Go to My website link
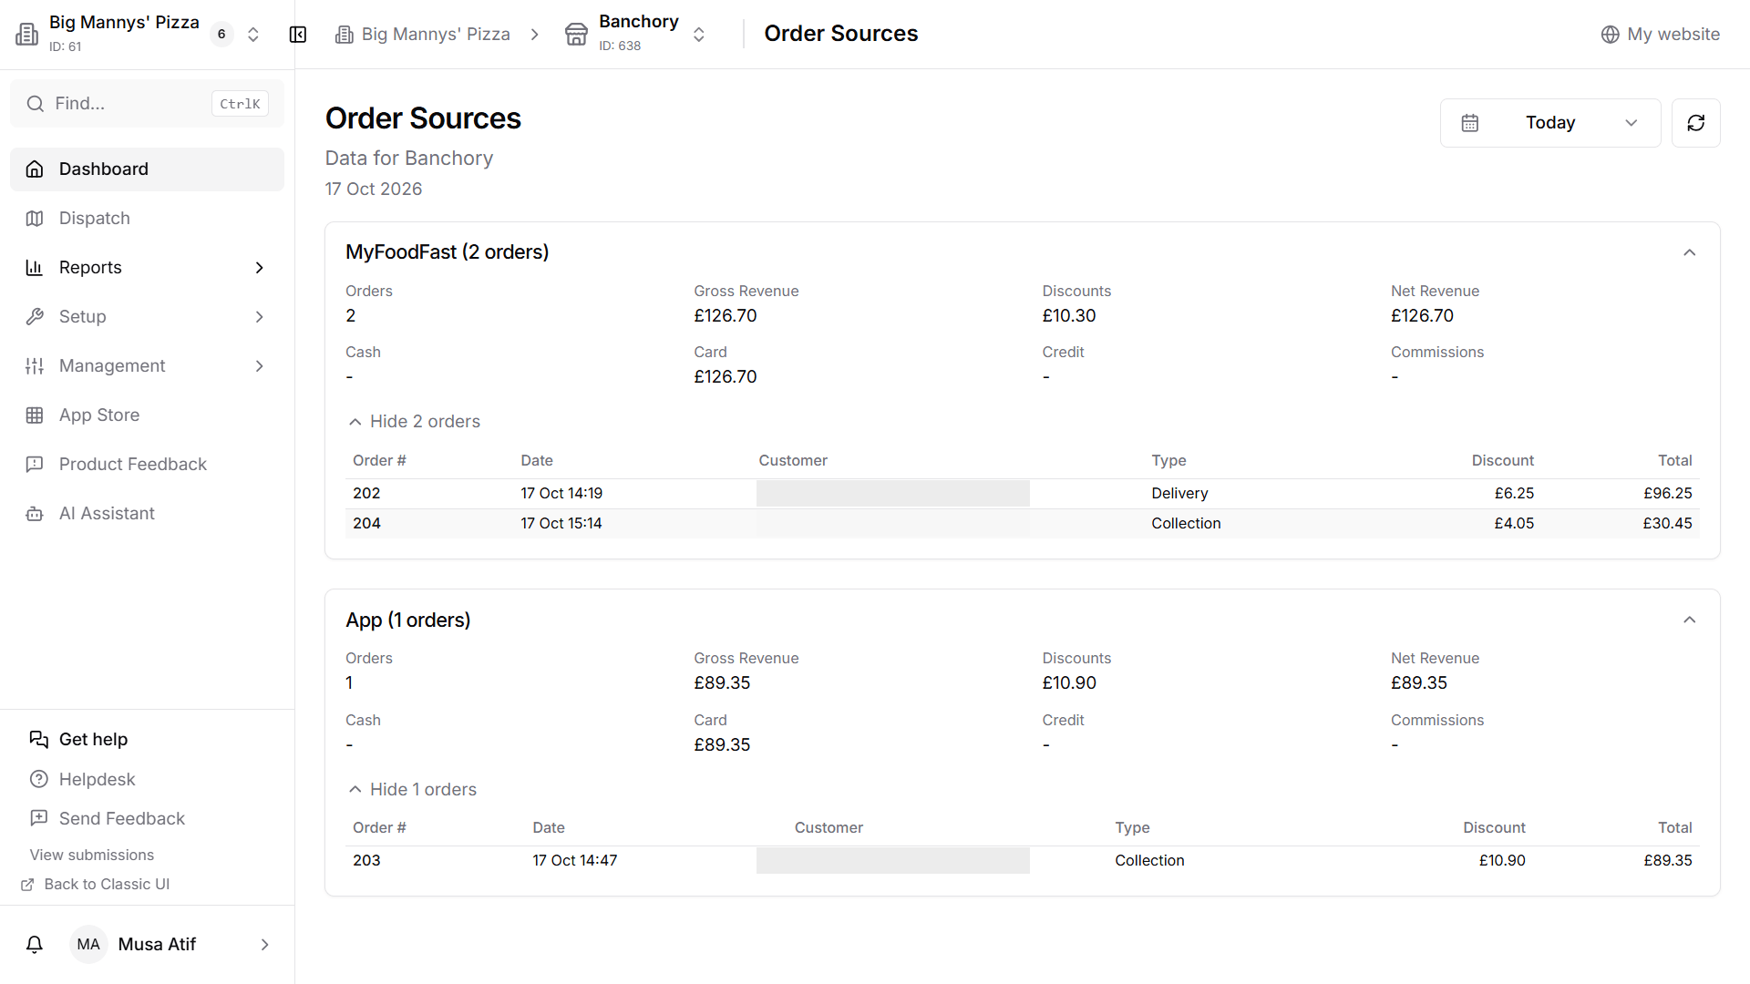The height and width of the screenshot is (984, 1750). coord(1661,35)
